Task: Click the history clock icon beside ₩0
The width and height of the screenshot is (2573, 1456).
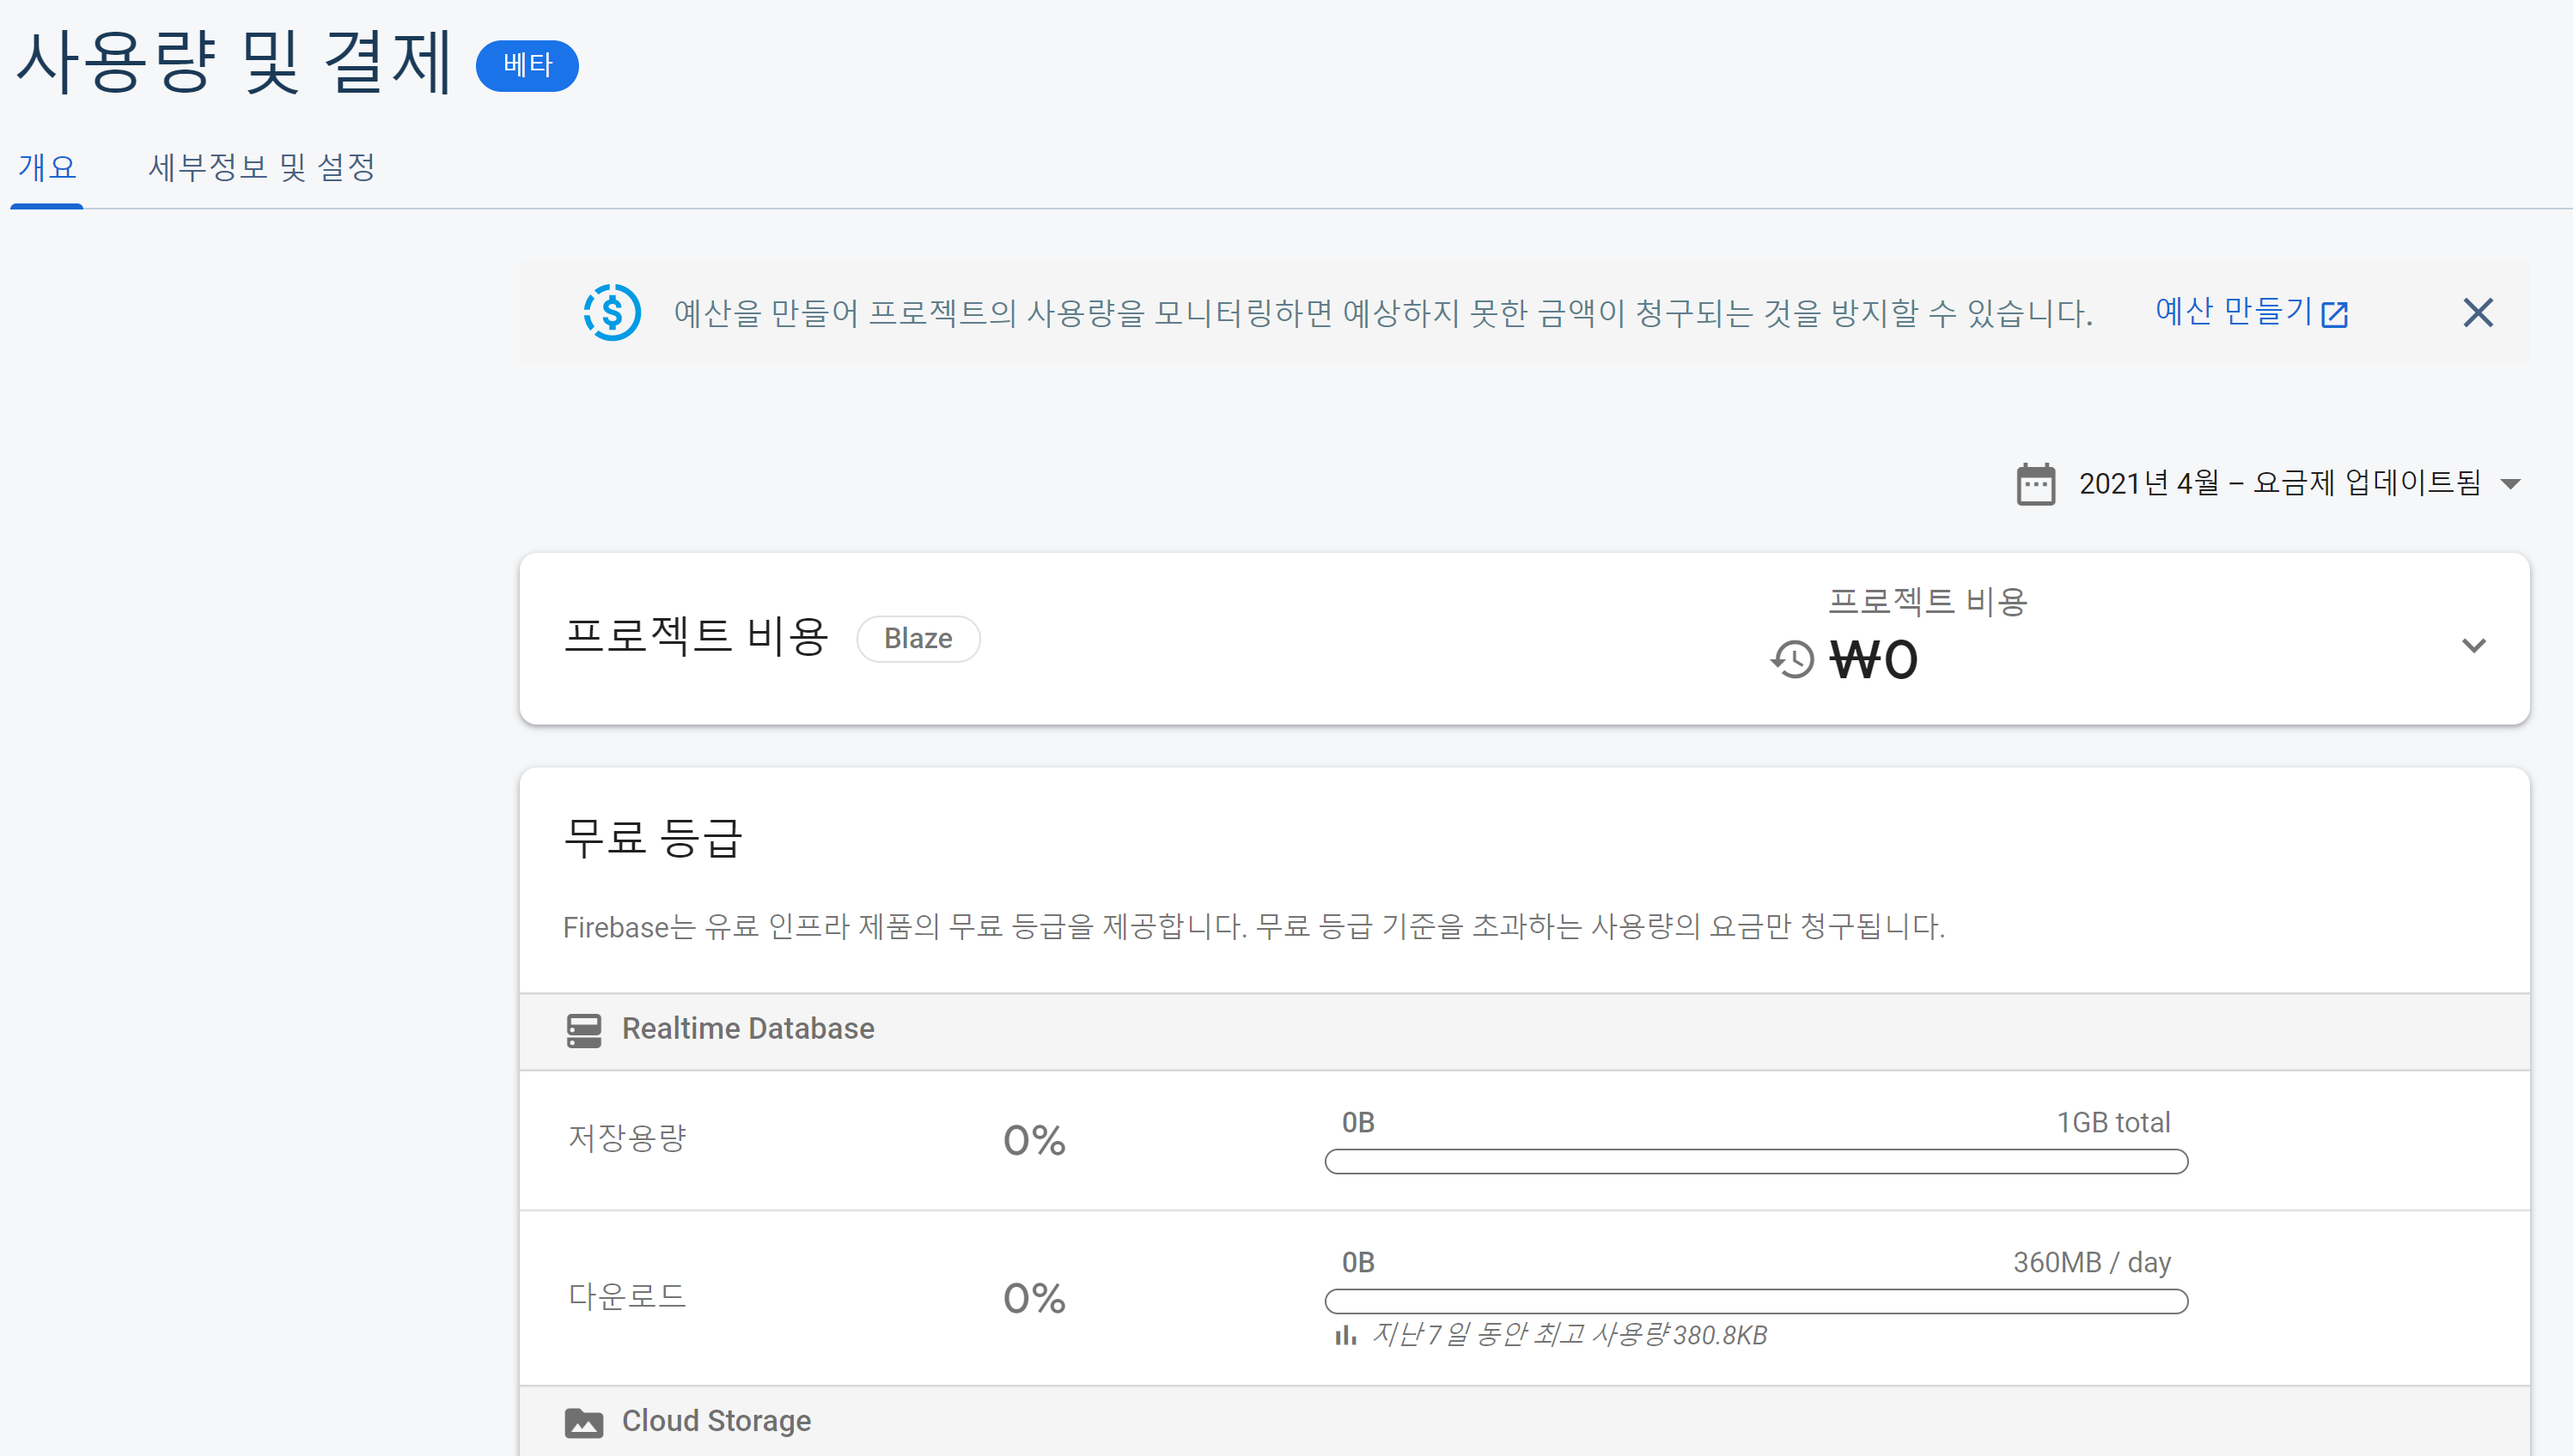Action: [1792, 660]
